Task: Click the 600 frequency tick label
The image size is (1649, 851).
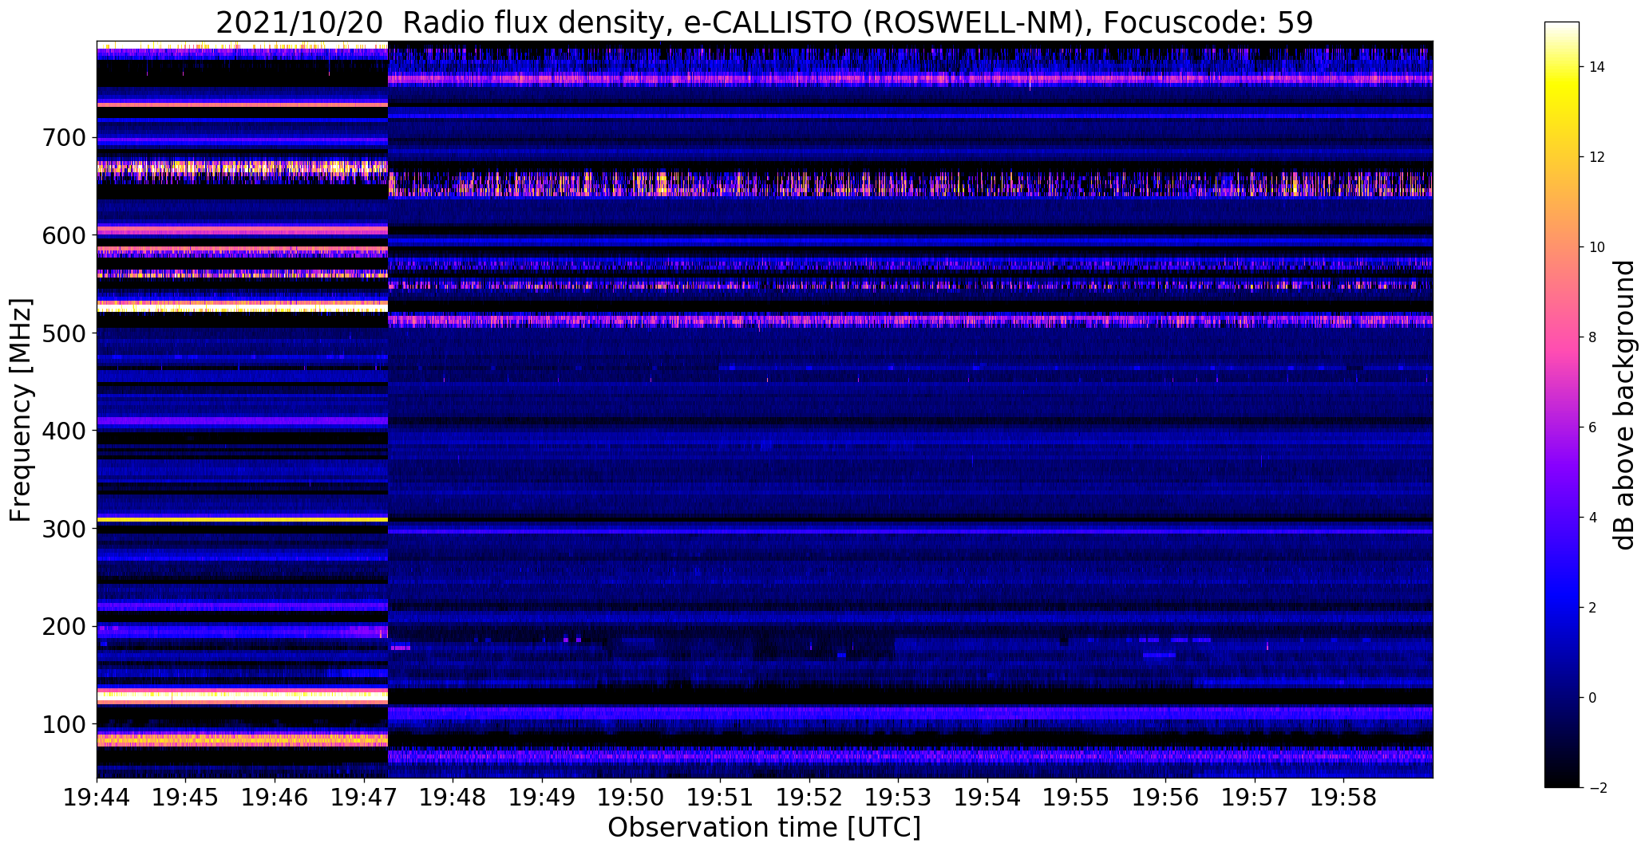Action: click(62, 235)
